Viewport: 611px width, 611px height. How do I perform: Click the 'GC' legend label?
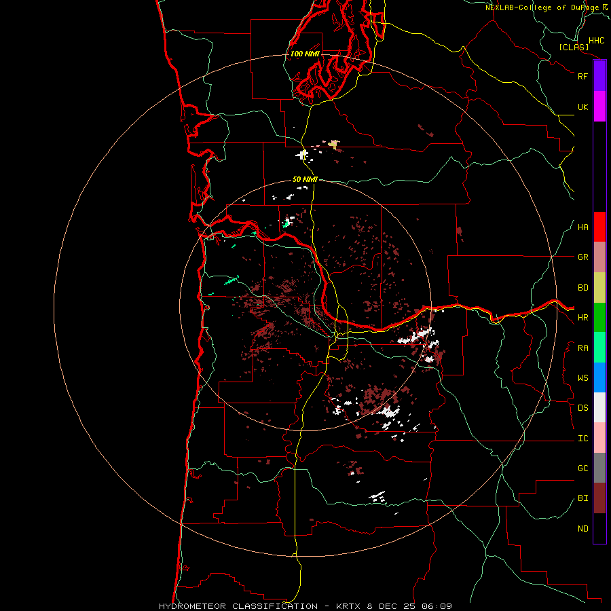click(582, 468)
